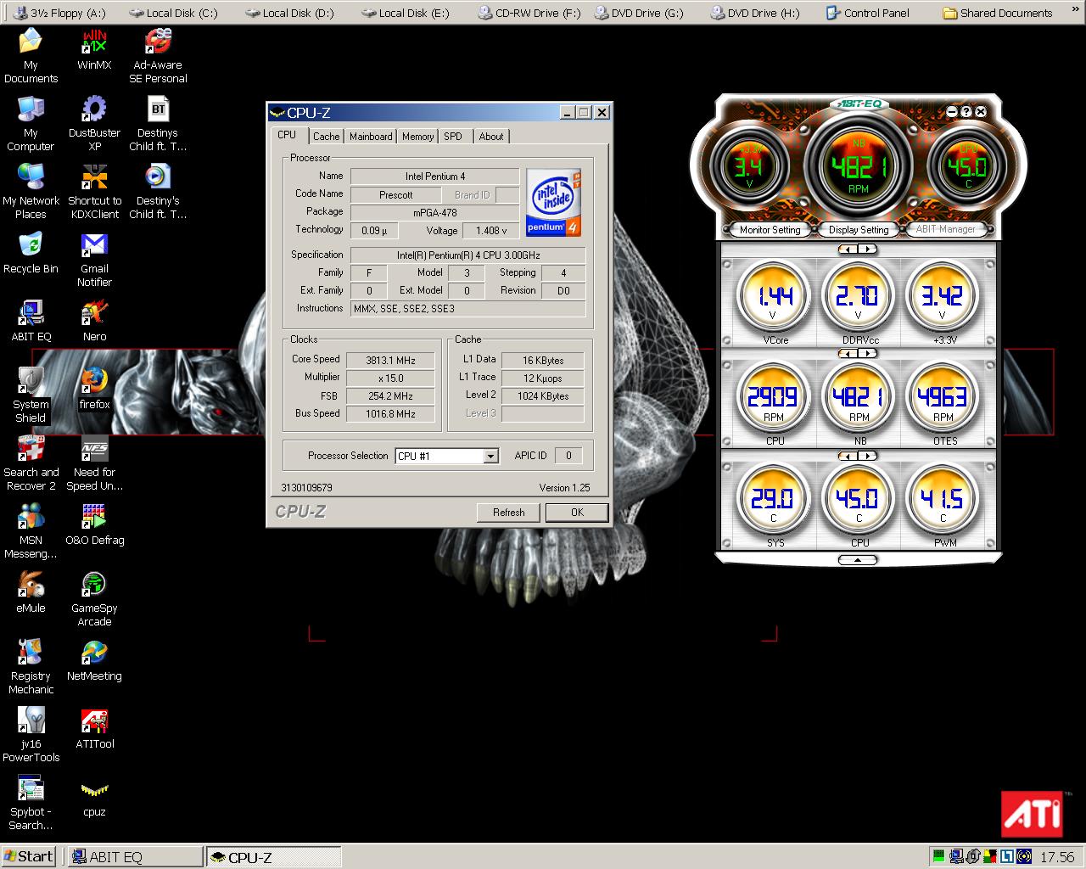
Task: Select the System Shield icon
Action: point(31,395)
